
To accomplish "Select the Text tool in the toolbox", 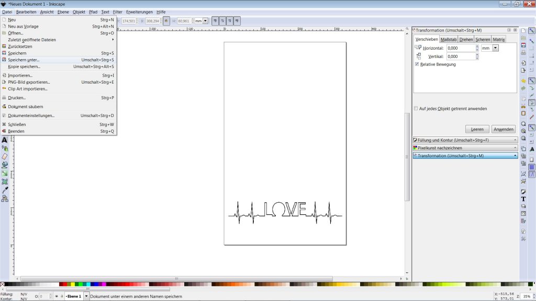I will [x=5, y=140].
